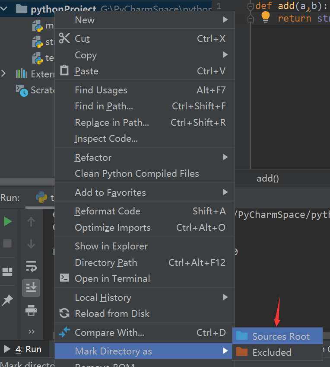
Task: Choose Find in Path... menu entry
Action: click(x=145, y=106)
